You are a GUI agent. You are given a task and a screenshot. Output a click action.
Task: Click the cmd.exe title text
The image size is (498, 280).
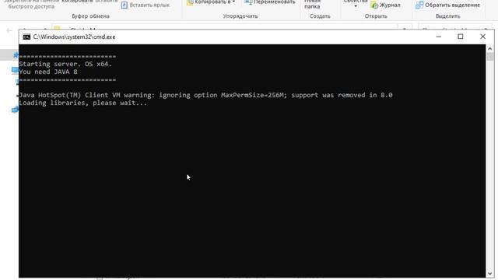pyautogui.click(x=74, y=37)
